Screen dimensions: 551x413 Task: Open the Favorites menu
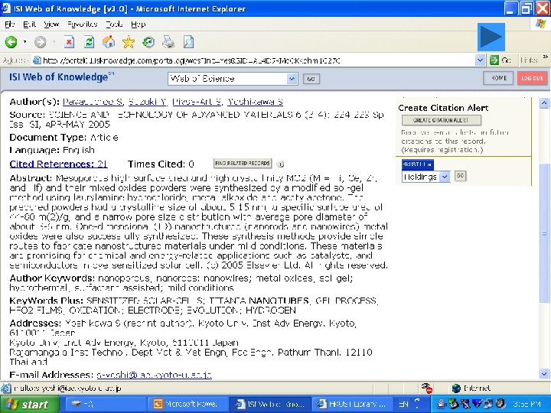pos(82,24)
